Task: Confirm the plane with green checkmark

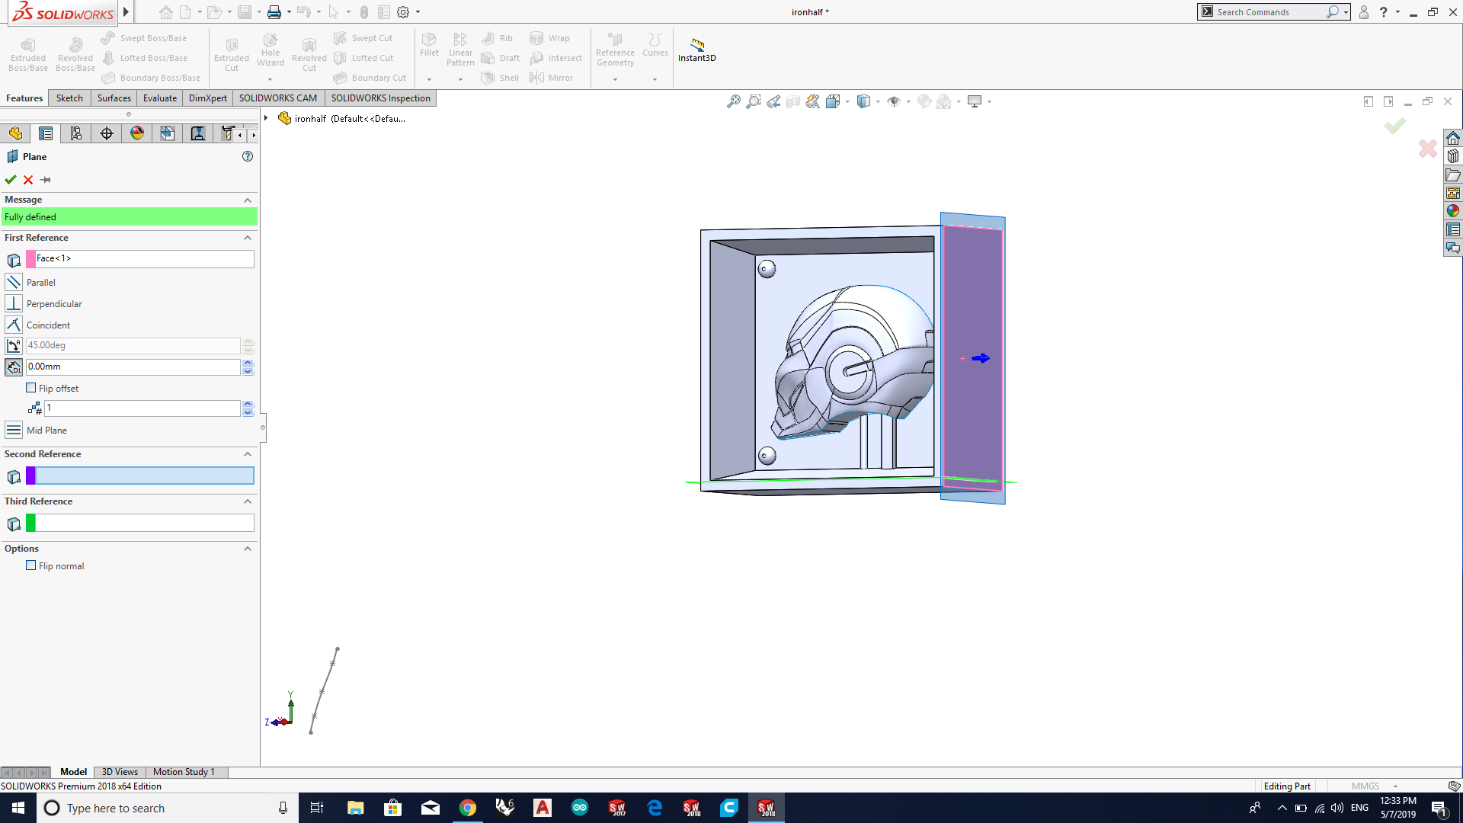Action: [11, 180]
